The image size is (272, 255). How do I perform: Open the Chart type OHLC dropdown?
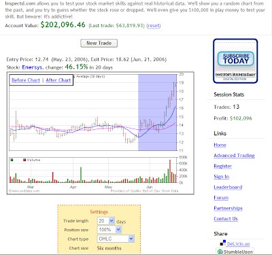tap(116, 239)
